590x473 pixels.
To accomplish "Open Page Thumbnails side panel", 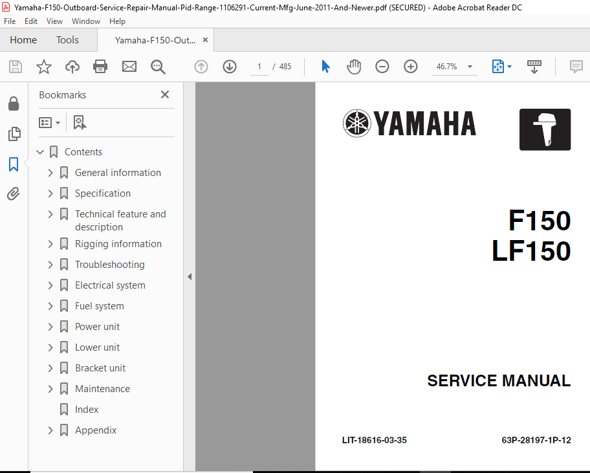I will click(14, 134).
